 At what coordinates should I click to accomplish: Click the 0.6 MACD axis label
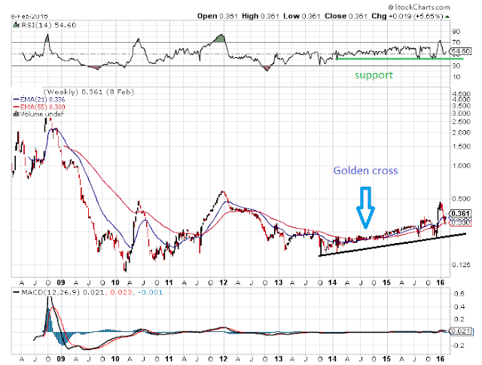click(459, 294)
